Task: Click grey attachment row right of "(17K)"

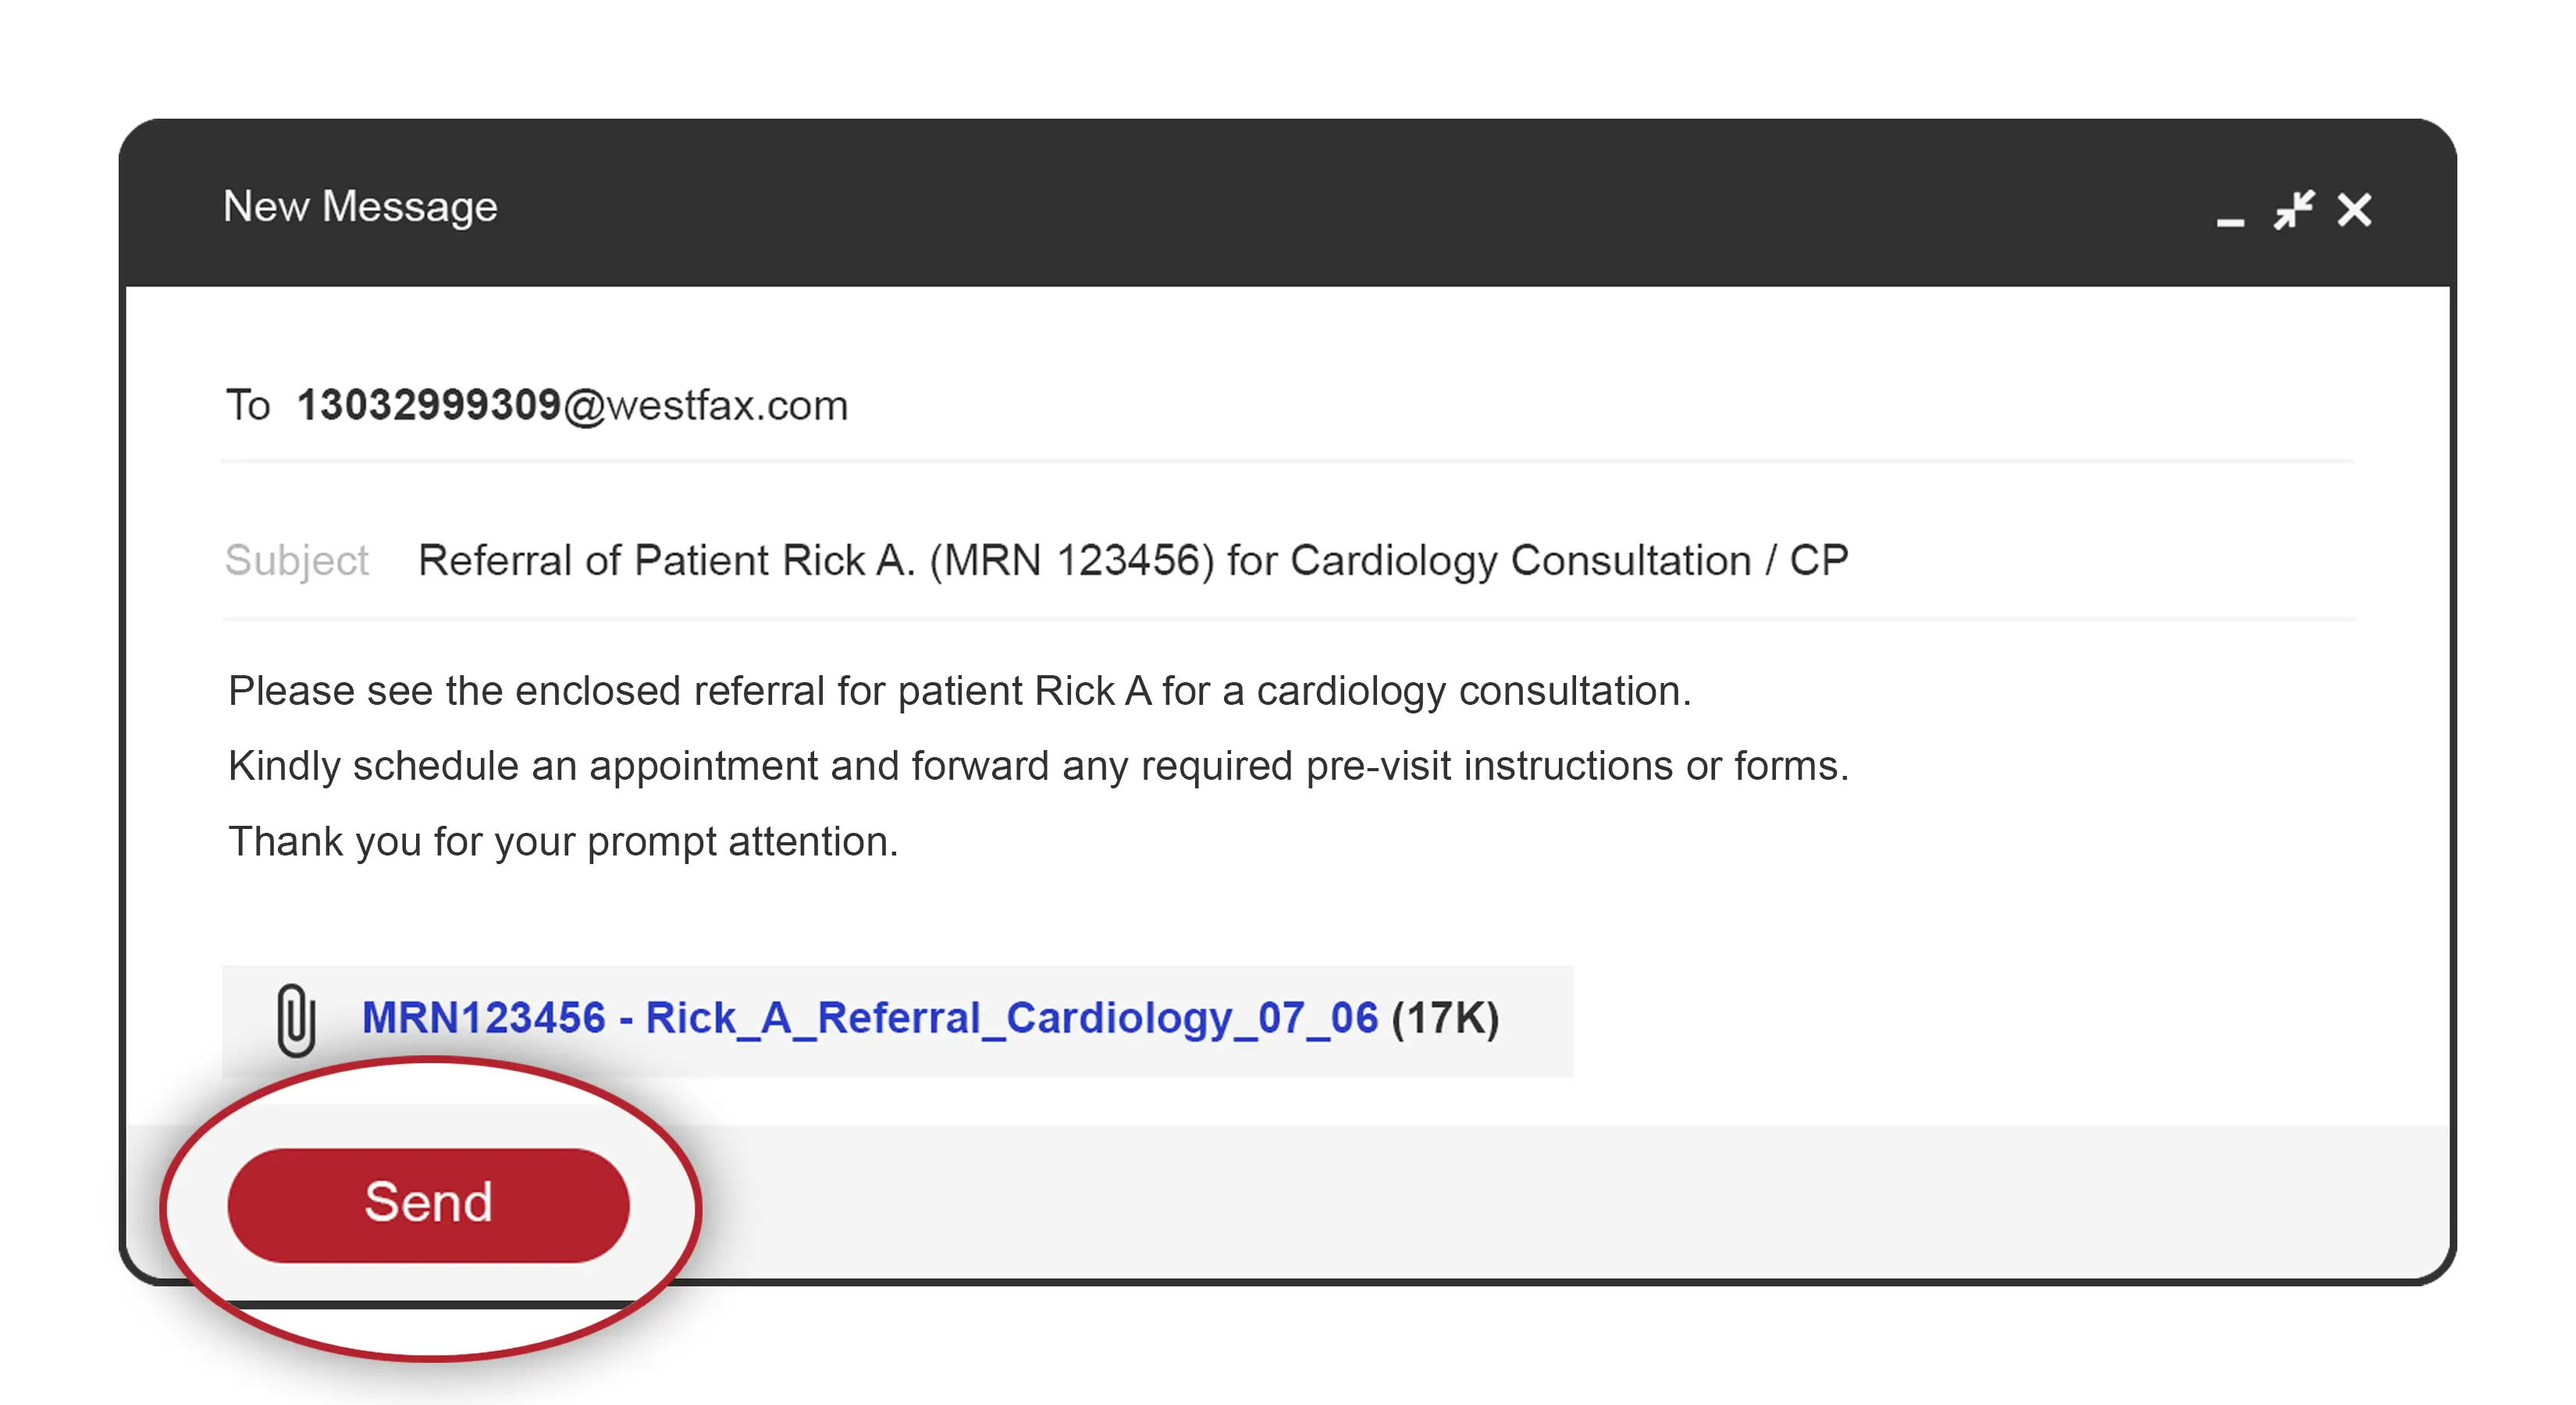Action: tap(1538, 1020)
